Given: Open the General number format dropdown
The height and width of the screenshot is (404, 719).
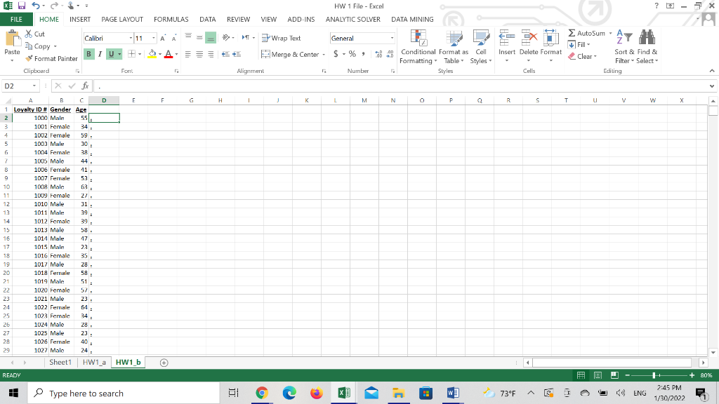Looking at the screenshot, I should [x=392, y=38].
